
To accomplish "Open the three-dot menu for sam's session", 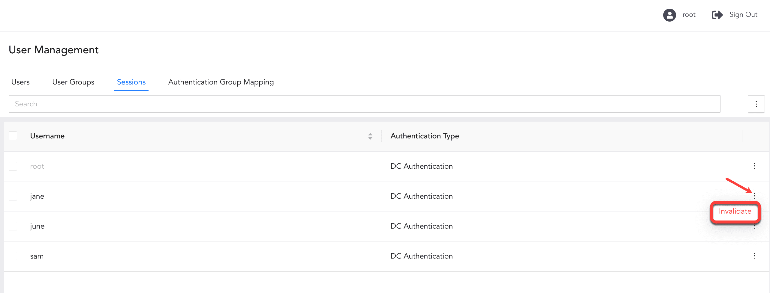I will [x=754, y=256].
